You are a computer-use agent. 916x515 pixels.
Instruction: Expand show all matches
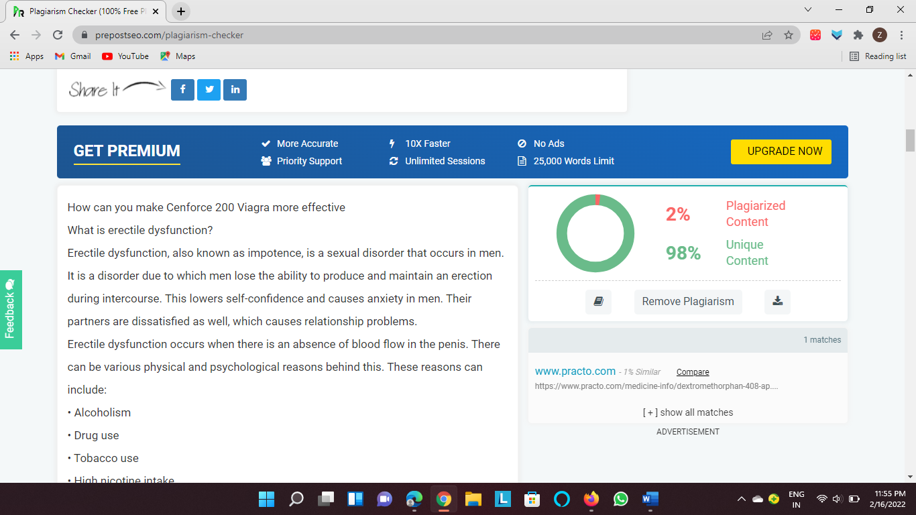(688, 412)
